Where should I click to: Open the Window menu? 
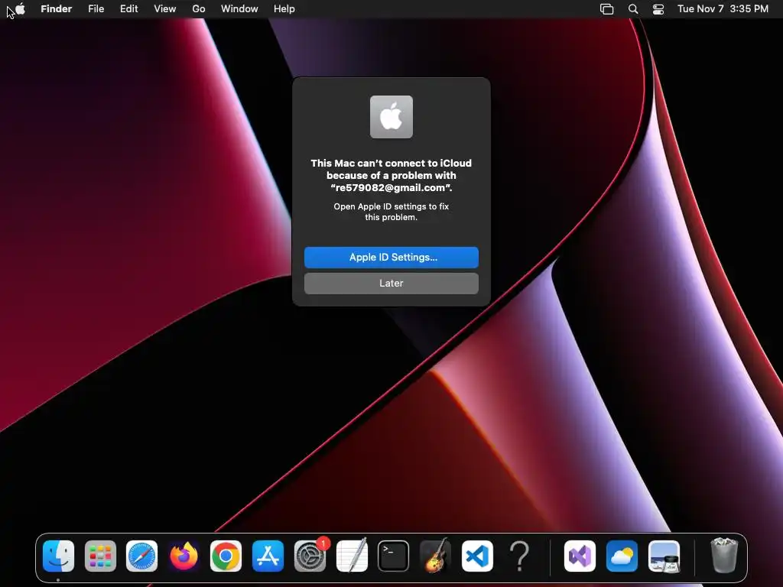pos(239,9)
